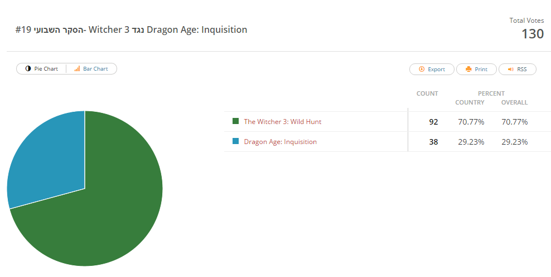Image resolution: width=551 pixels, height=277 pixels.
Task: Click the orange bar chart icon
Action: (77, 69)
